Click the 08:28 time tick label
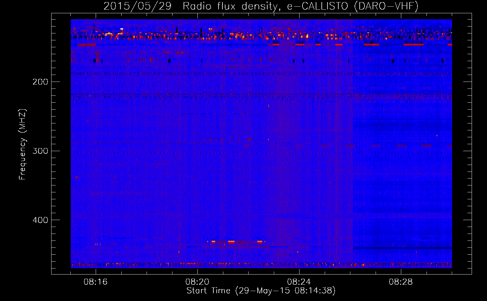 click(x=401, y=282)
